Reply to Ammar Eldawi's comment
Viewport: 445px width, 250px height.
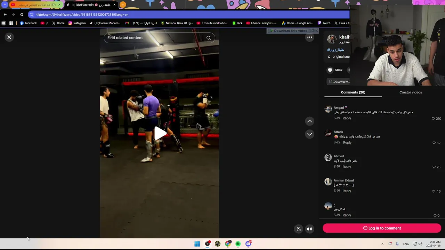point(347,191)
